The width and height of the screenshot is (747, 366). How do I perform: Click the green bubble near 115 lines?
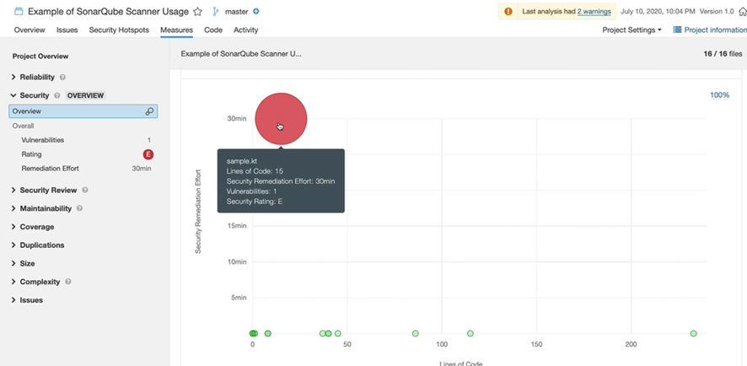click(470, 333)
